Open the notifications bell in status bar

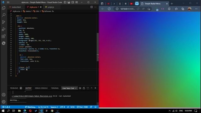click(x=95, y=107)
